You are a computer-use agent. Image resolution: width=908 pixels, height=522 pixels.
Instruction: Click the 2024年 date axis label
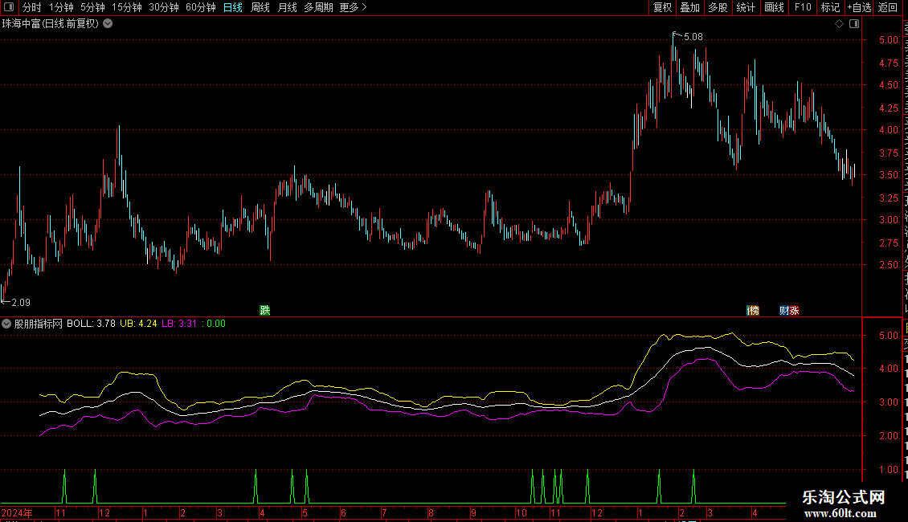[17, 512]
